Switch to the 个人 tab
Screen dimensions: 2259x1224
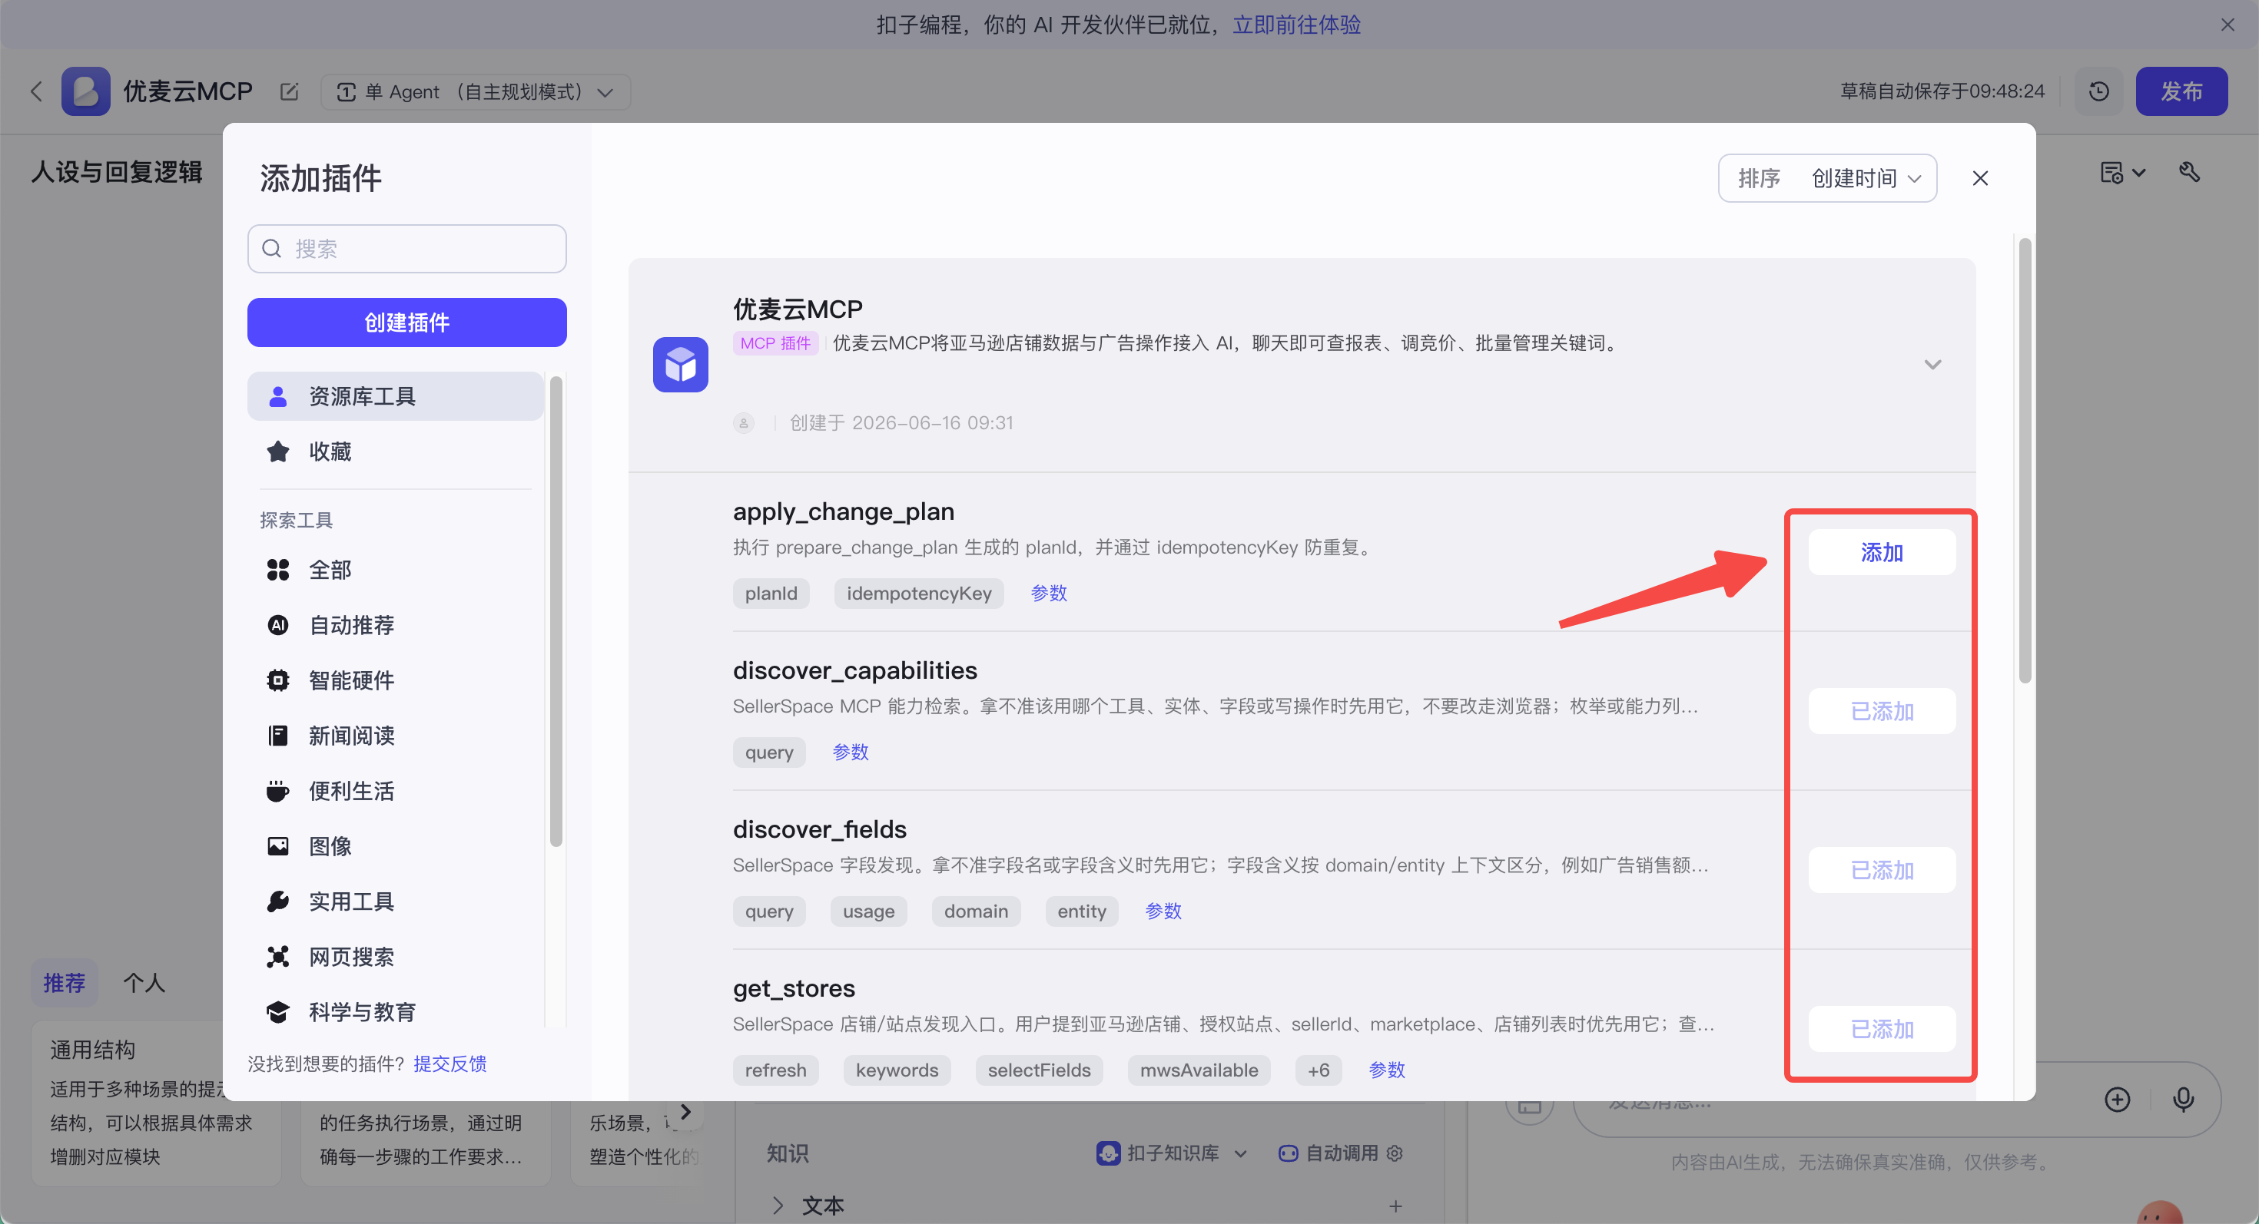pos(144,983)
